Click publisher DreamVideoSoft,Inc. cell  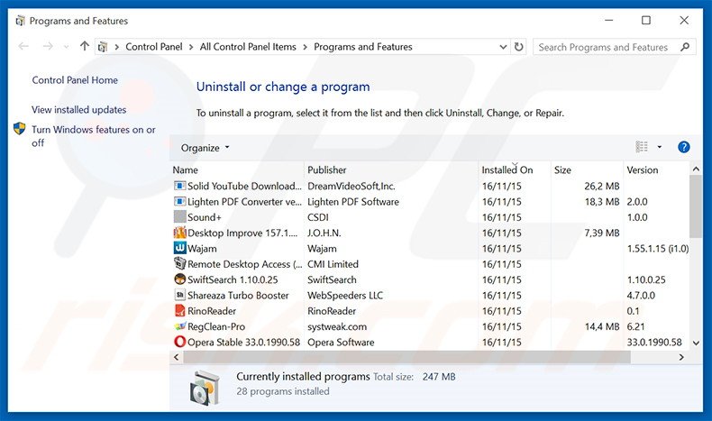pyautogui.click(x=351, y=186)
